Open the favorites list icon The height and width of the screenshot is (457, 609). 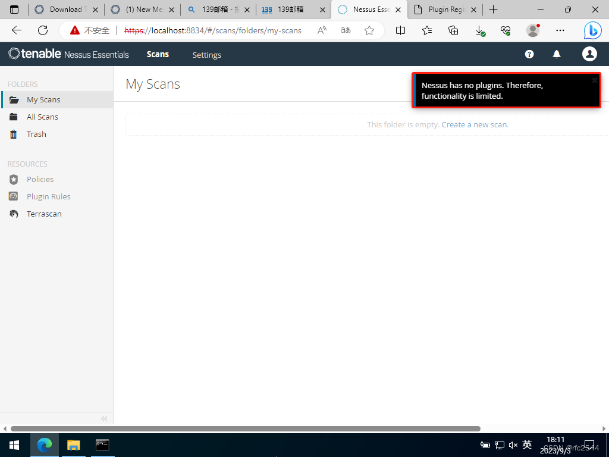point(427,30)
